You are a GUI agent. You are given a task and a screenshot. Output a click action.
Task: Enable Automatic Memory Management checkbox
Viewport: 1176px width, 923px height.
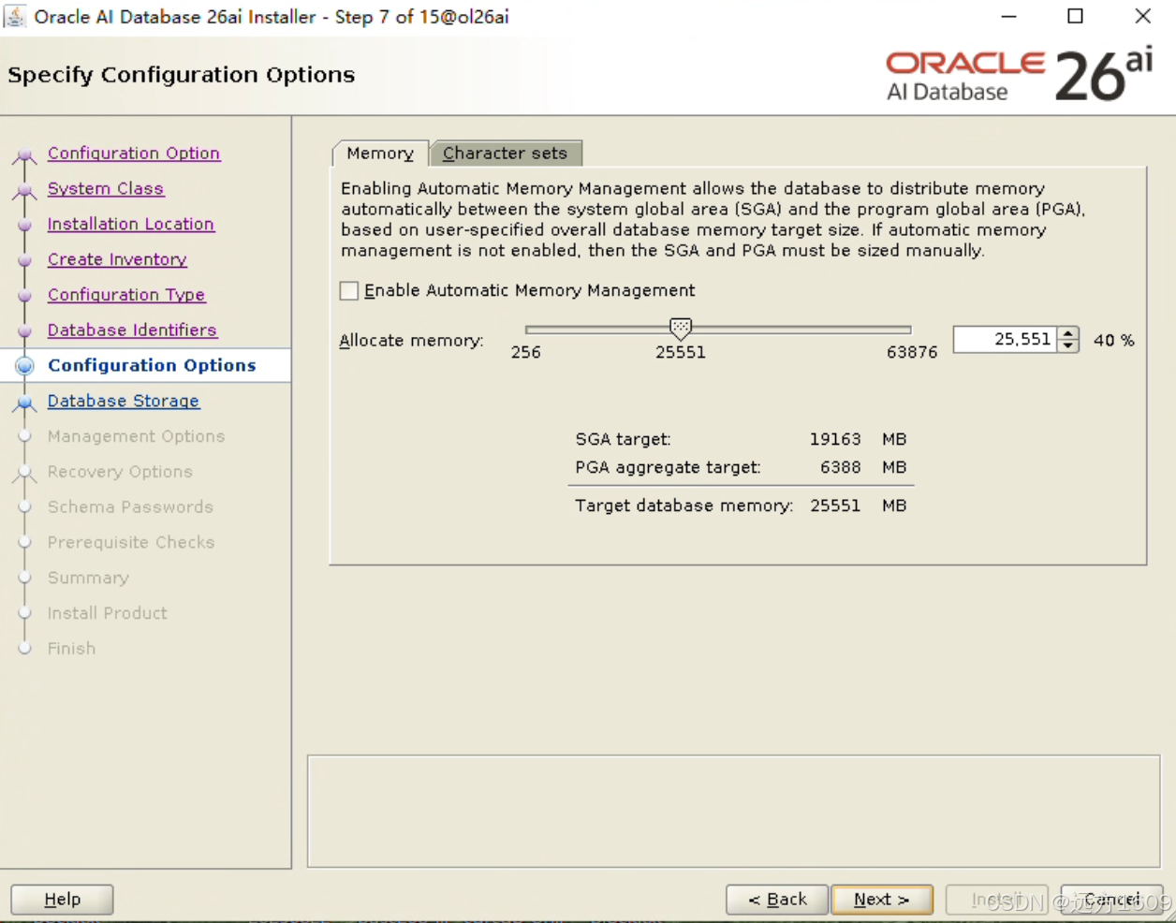click(349, 291)
